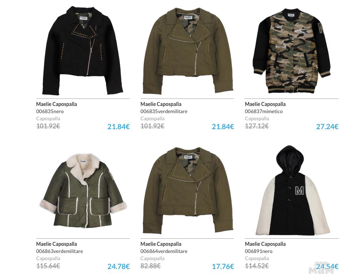
Task: Open the black studded biker jacket image
Action: click(x=83, y=51)
